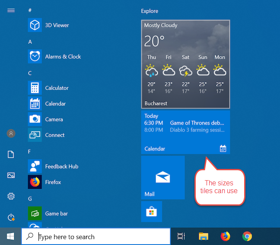Open the Calendar live tile
Image resolution: width=280 pixels, height=245 pixels.
pos(185,132)
